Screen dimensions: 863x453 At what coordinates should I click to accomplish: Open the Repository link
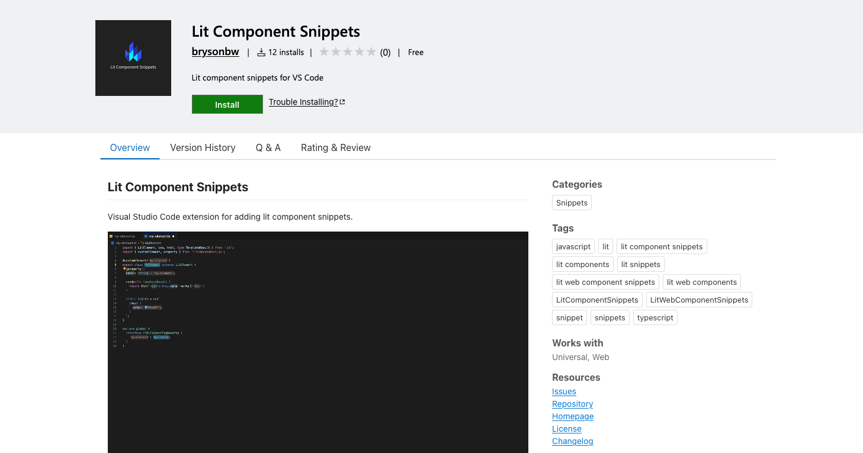[572, 404]
